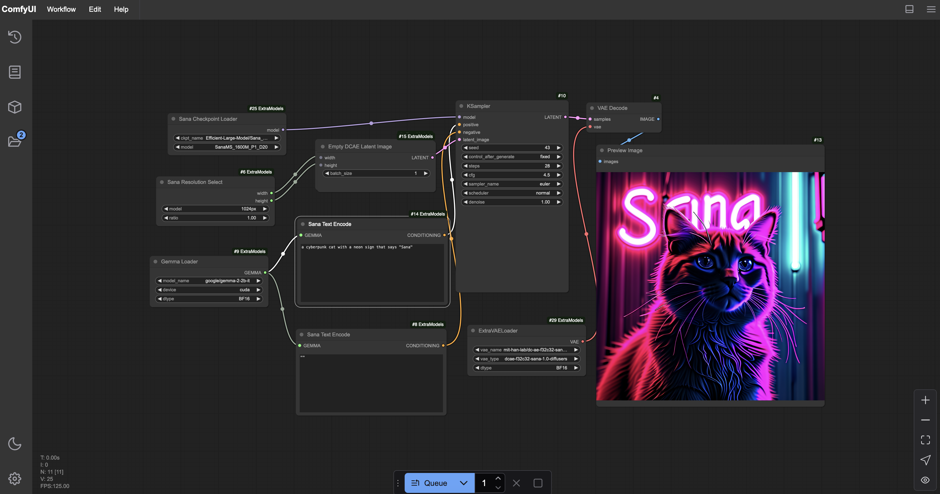Open the vae_name dropdown in ExtraVAELoader

pyautogui.click(x=527, y=350)
